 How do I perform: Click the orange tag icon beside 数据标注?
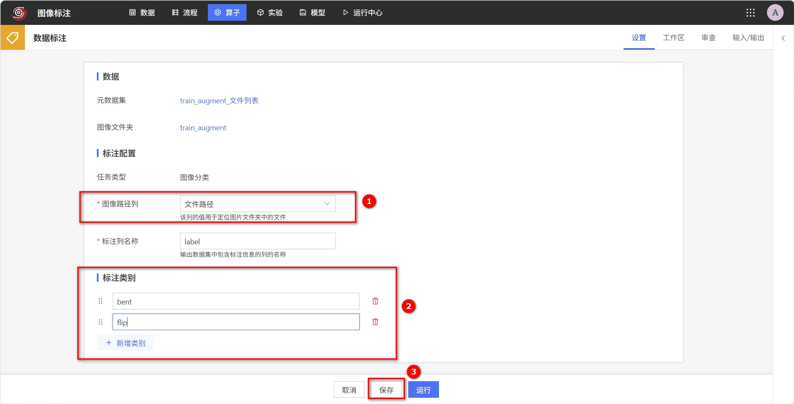[x=12, y=38]
